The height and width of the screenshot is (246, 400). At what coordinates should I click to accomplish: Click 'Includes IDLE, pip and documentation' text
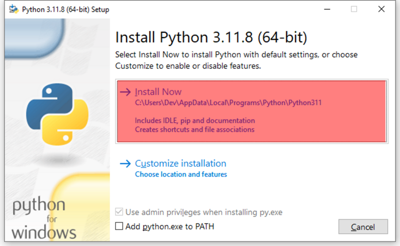(195, 121)
